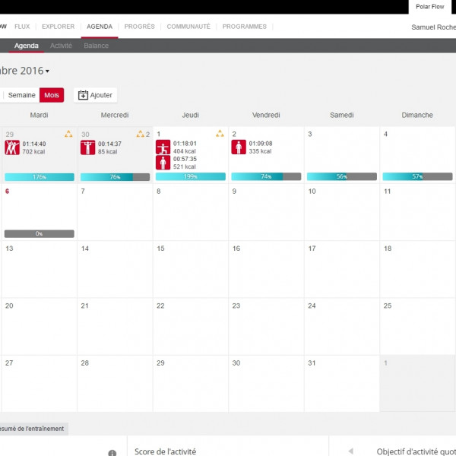This screenshot has width=456, height=456.
Task: Switch to Semaine view
Action: click(22, 95)
